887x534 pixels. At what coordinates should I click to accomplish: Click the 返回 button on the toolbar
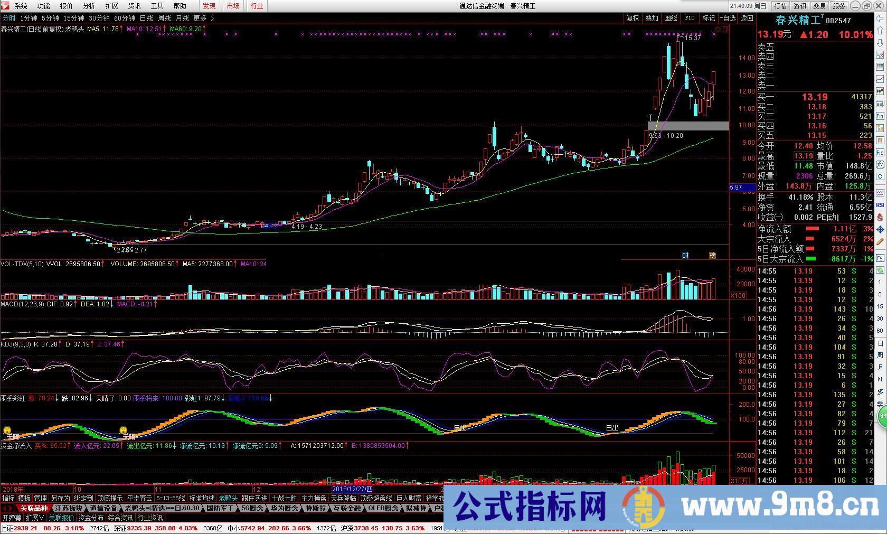click(746, 17)
